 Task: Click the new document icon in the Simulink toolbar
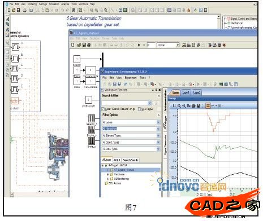click(73, 45)
